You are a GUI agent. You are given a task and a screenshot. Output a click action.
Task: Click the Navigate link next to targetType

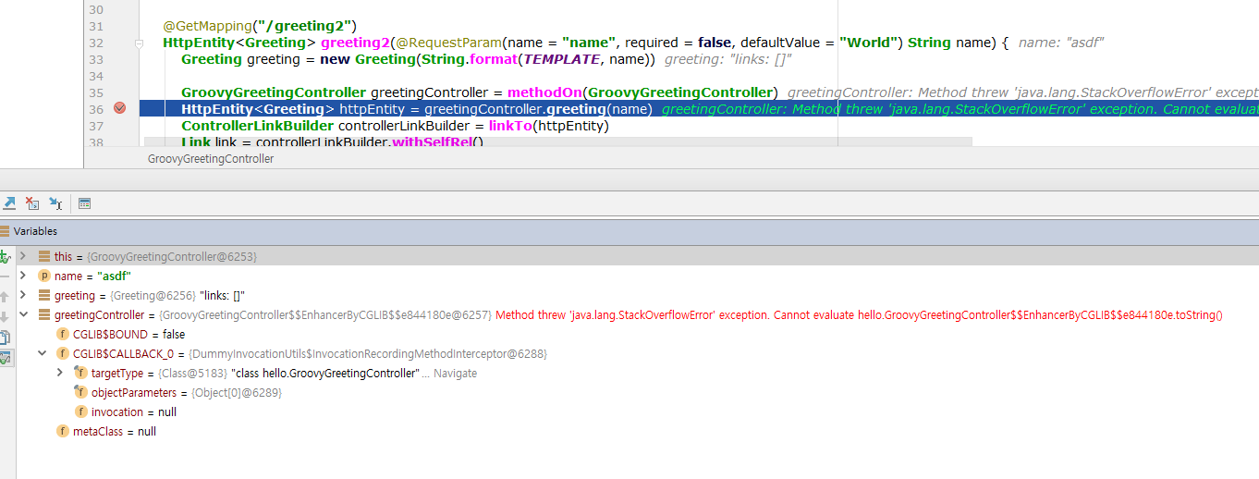click(455, 373)
